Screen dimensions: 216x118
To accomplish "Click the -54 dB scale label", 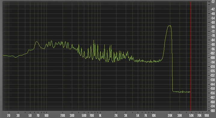I will coord(213,18).
